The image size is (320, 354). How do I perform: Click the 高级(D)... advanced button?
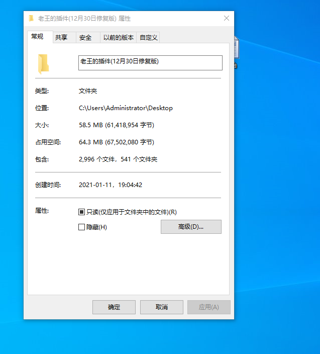click(191, 227)
